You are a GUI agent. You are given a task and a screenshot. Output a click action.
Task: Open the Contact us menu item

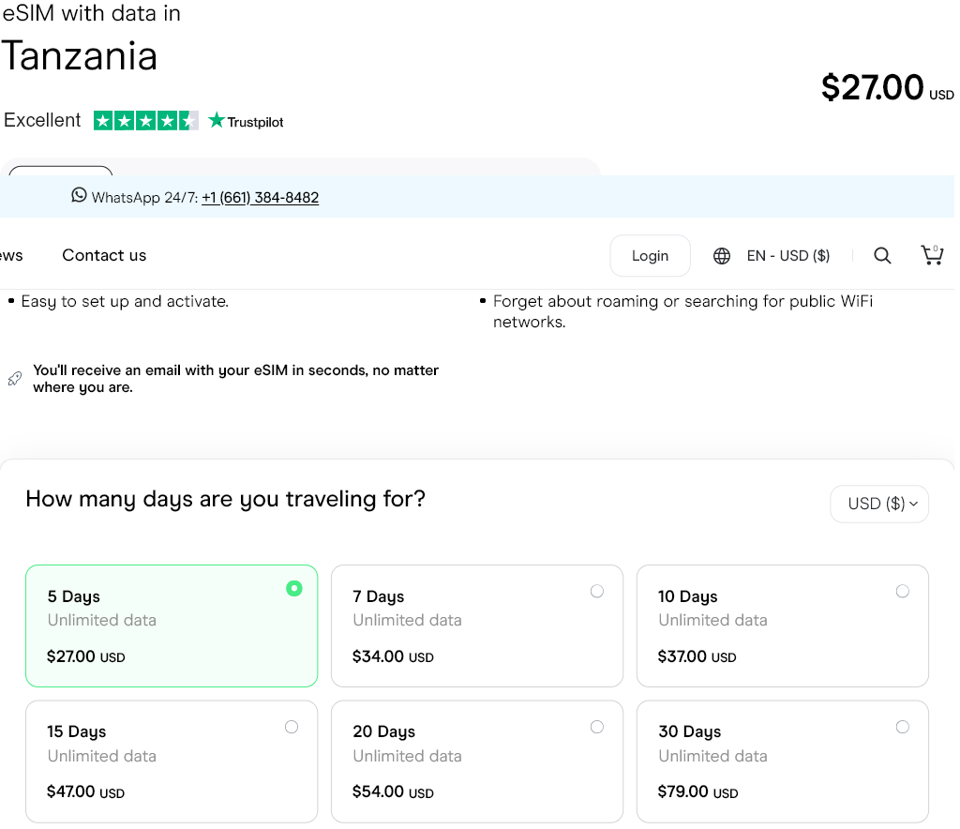click(104, 255)
